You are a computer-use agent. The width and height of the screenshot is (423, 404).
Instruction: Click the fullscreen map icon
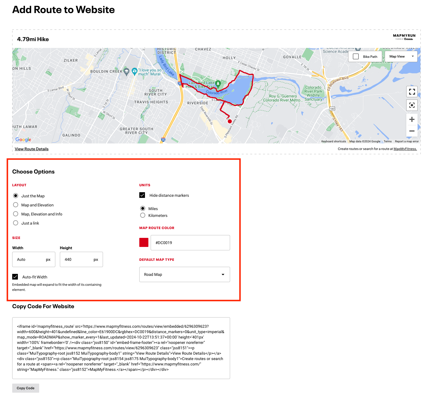412,92
